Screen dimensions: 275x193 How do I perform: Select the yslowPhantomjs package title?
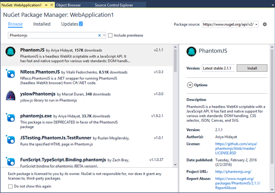point(38,94)
